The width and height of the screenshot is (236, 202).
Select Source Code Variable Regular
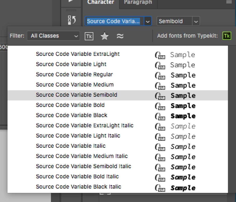(x=118, y=75)
